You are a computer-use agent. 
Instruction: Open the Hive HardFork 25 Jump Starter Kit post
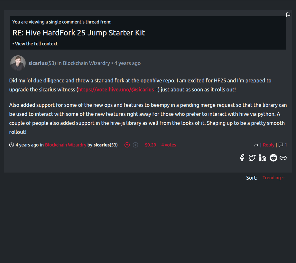[79, 33]
